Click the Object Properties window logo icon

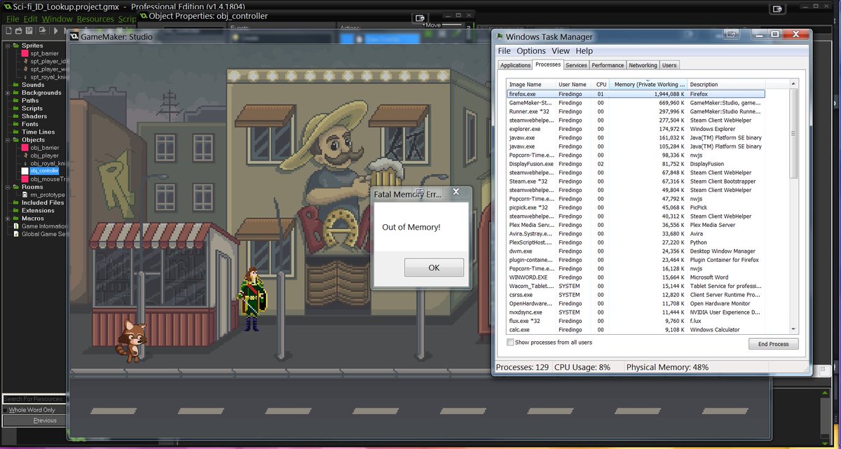coord(143,15)
